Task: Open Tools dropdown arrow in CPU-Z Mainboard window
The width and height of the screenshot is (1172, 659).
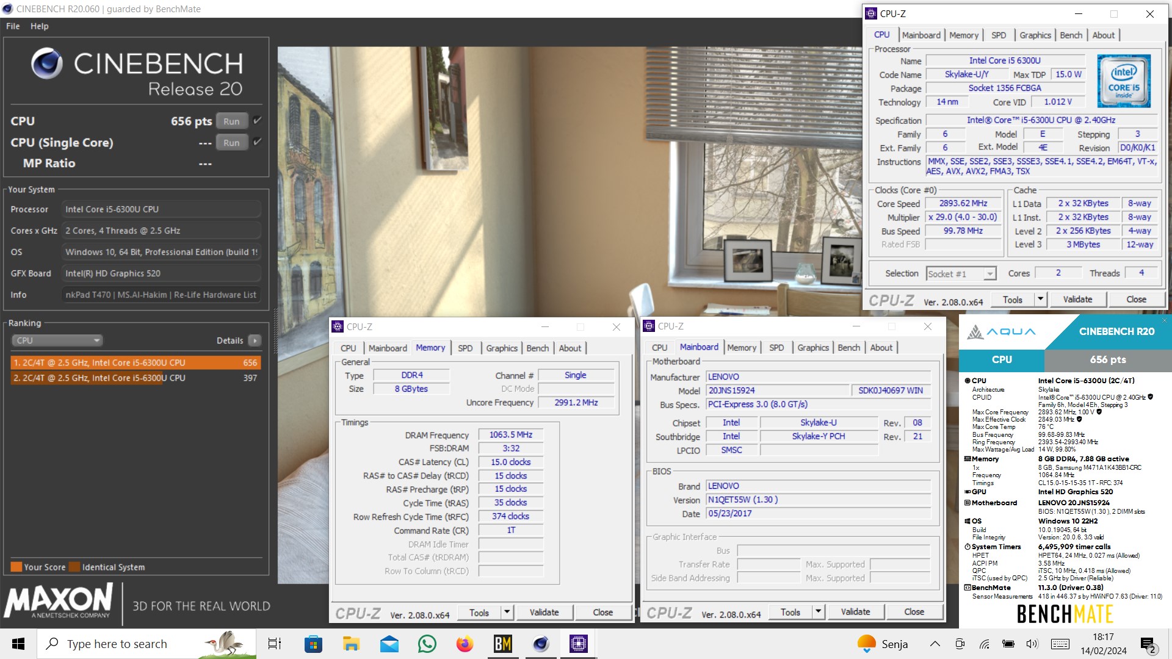Action: [818, 611]
